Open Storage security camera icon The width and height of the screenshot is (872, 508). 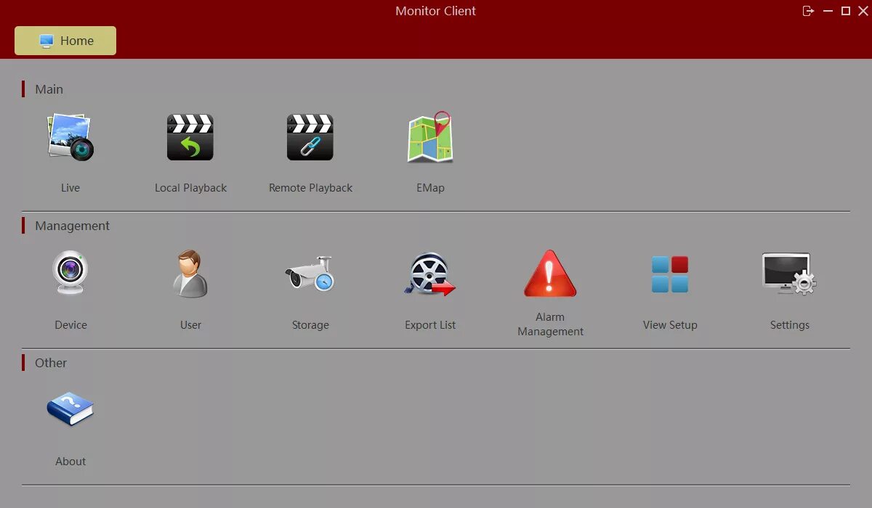point(310,274)
